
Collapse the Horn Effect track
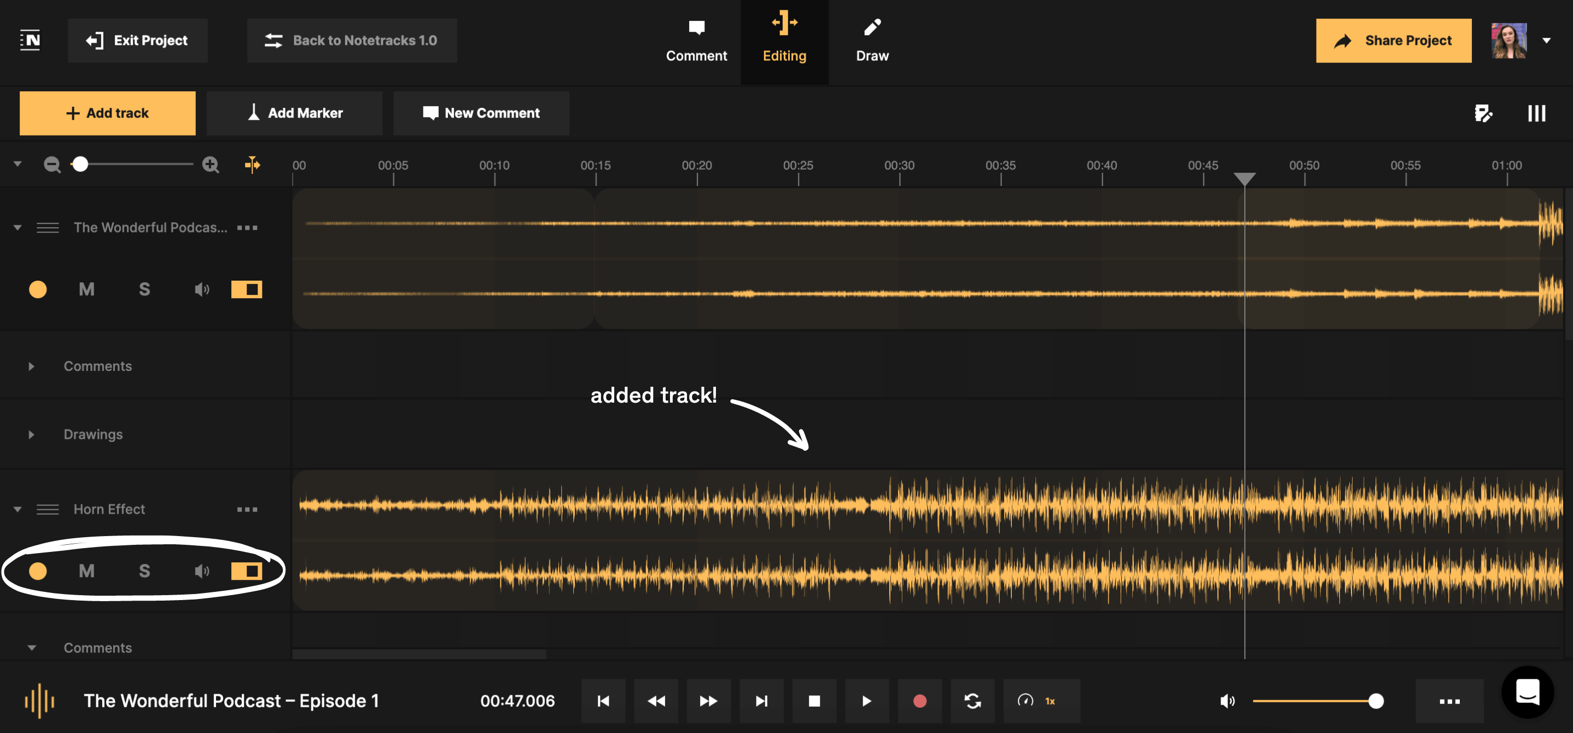pyautogui.click(x=17, y=509)
